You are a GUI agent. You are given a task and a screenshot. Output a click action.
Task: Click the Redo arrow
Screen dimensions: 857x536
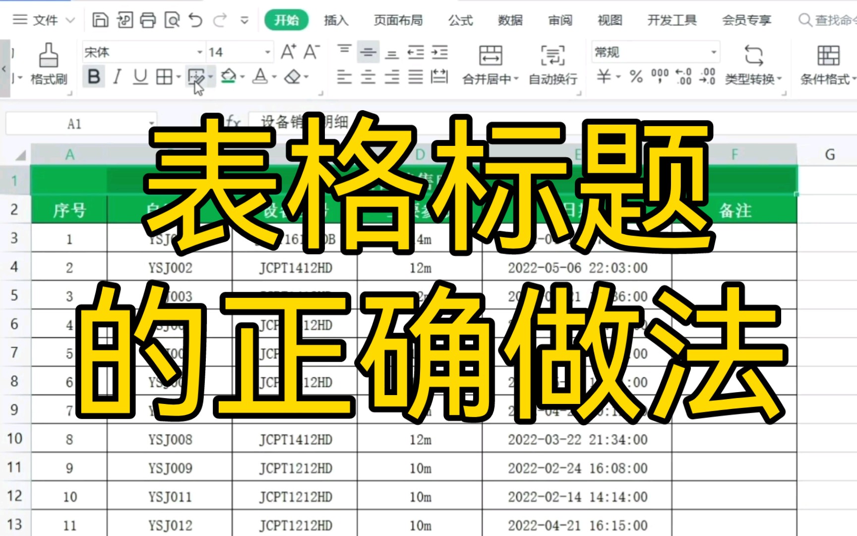pos(220,20)
